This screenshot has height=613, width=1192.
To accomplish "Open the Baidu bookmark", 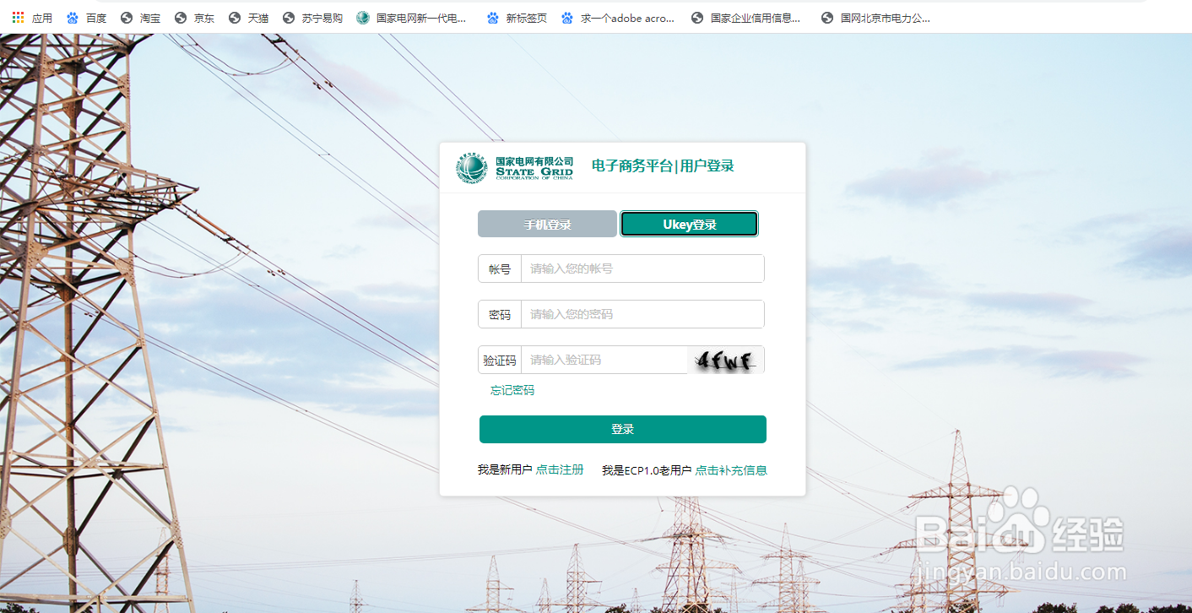I will [x=87, y=17].
